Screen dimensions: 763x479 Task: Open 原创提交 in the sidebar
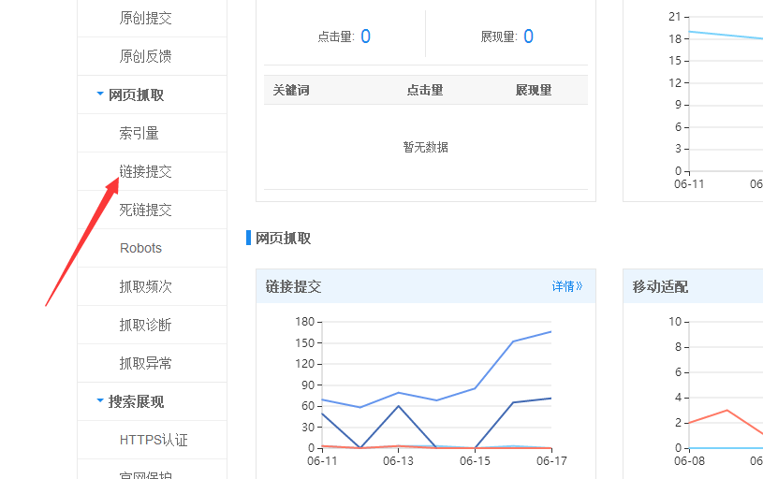click(x=145, y=18)
